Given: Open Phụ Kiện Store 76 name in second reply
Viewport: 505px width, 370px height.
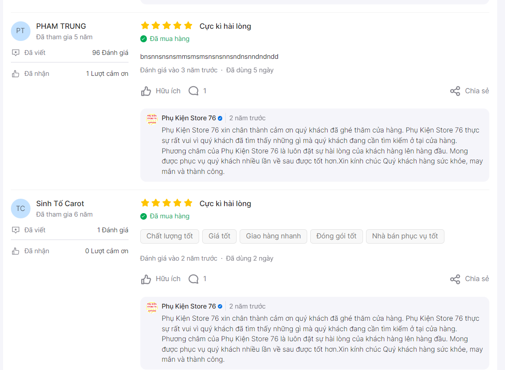Looking at the screenshot, I should [189, 306].
